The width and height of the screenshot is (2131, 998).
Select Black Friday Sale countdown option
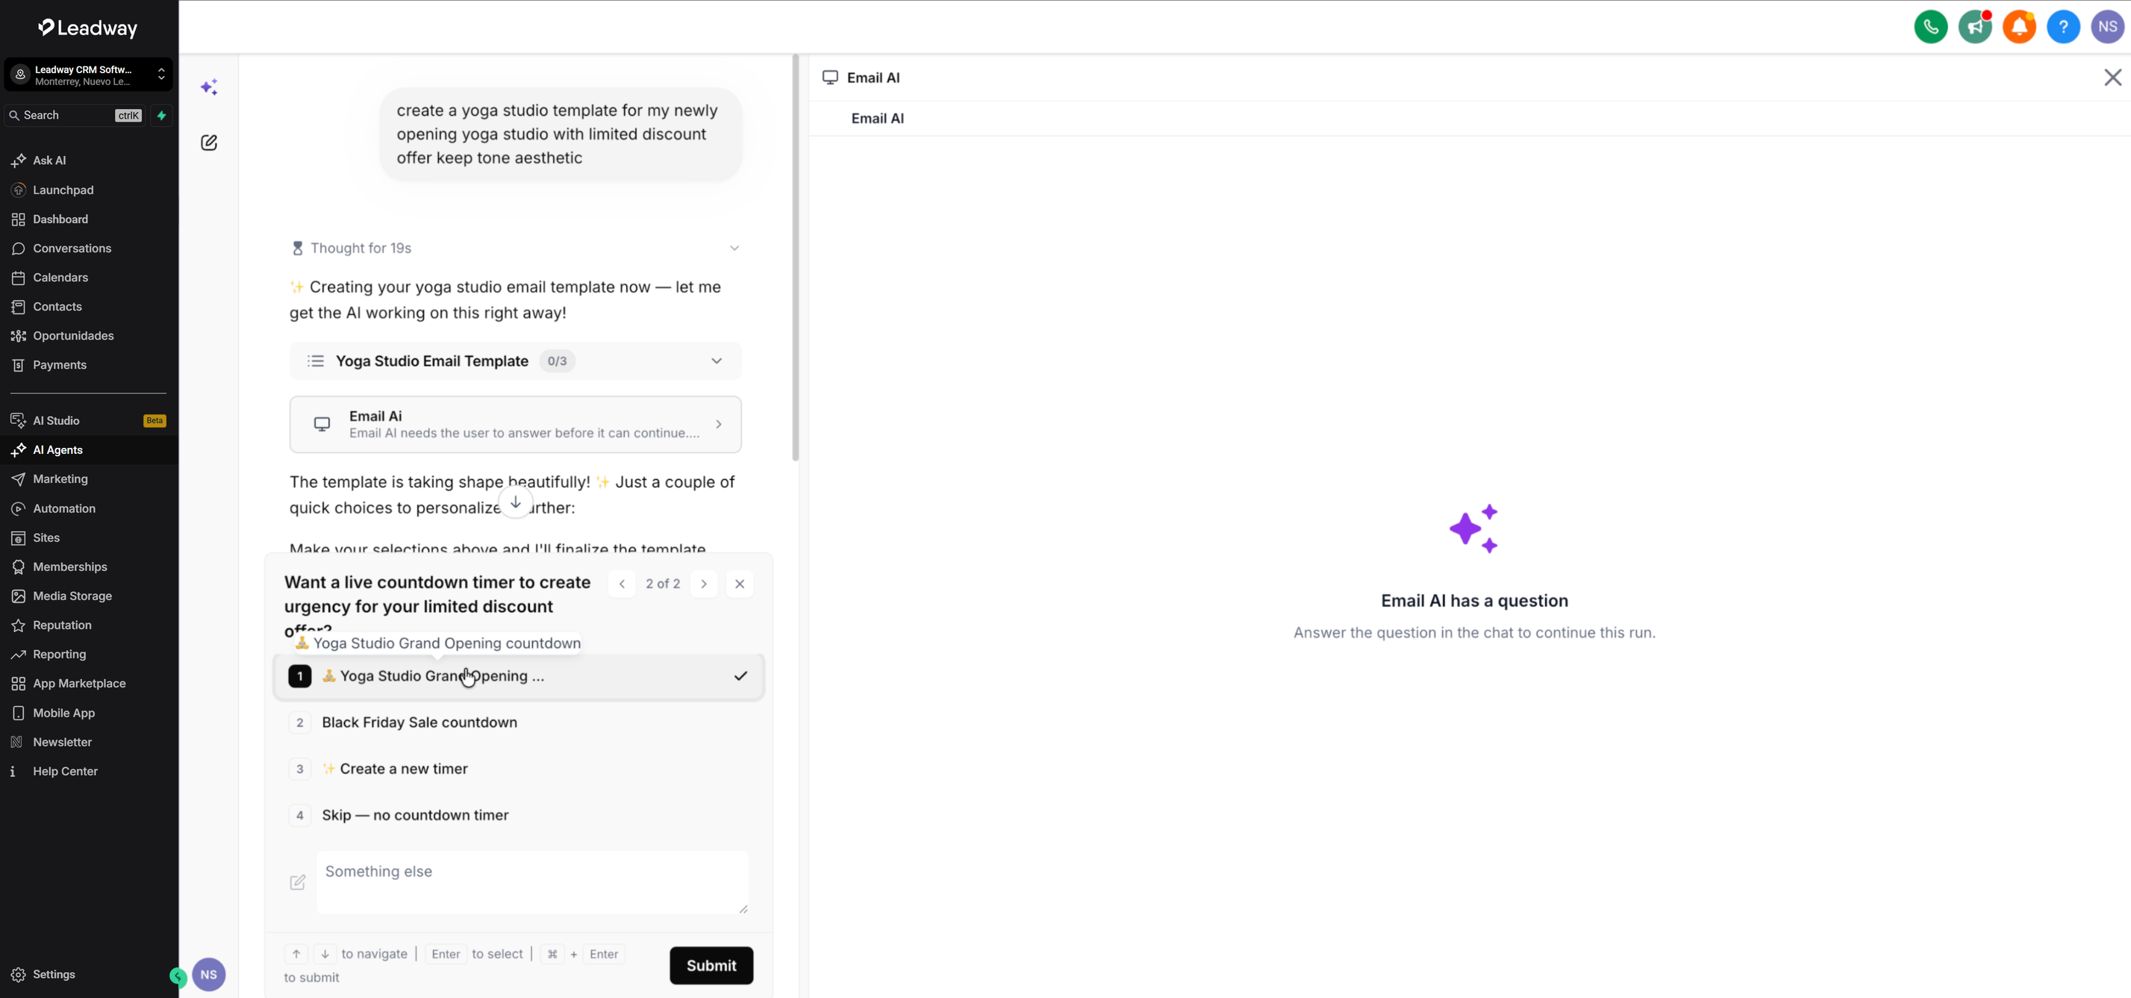coord(519,723)
